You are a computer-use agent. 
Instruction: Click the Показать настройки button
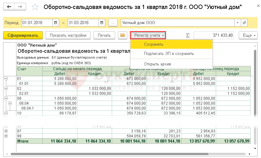[x=68, y=35]
